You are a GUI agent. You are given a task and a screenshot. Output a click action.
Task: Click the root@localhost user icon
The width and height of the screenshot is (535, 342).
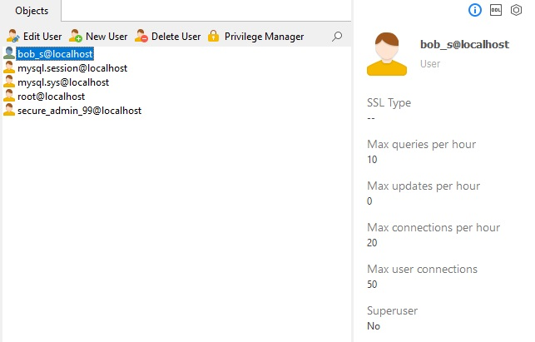9,97
